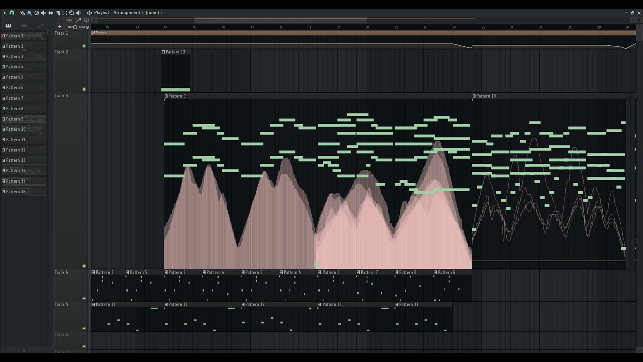Mute Track 4 with its green LED
The width and height of the screenshot is (643, 362).
[84, 299]
